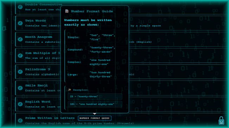This screenshot has height=128, width=229.
Task: Click "Numbers must be written exactly as shown" text
Action: click(88, 22)
